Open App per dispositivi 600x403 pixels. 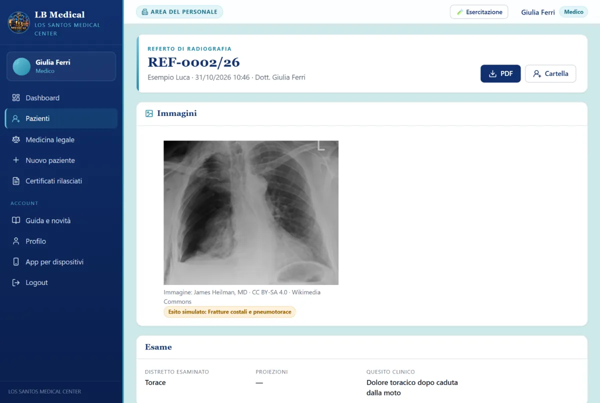61,262
